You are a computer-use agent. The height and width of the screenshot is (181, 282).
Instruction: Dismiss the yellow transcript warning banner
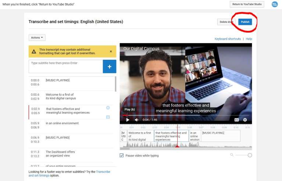point(111,52)
